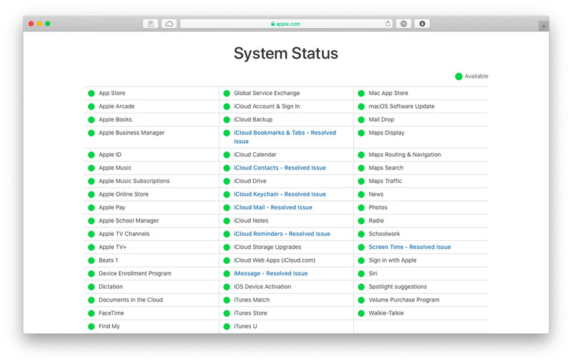Click the status dot beside iCloud Backup
This screenshot has height=364, width=572.
(x=227, y=119)
